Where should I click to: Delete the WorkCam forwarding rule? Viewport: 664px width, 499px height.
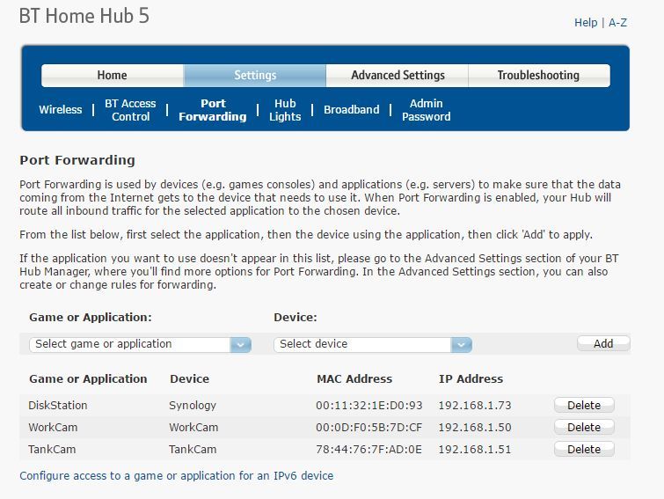tap(584, 428)
